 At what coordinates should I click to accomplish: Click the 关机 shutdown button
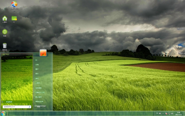pos(39,107)
